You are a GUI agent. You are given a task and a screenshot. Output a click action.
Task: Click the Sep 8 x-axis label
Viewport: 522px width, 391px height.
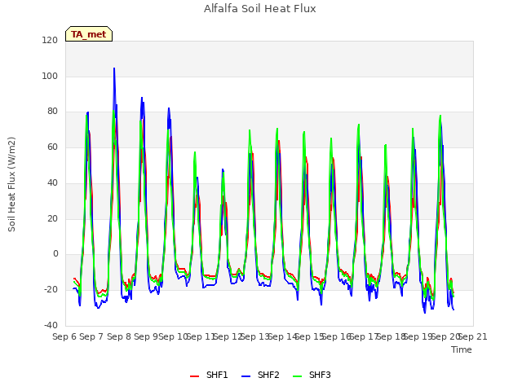click(x=119, y=336)
